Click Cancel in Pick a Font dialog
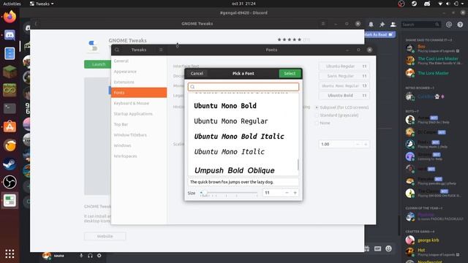 click(x=197, y=73)
